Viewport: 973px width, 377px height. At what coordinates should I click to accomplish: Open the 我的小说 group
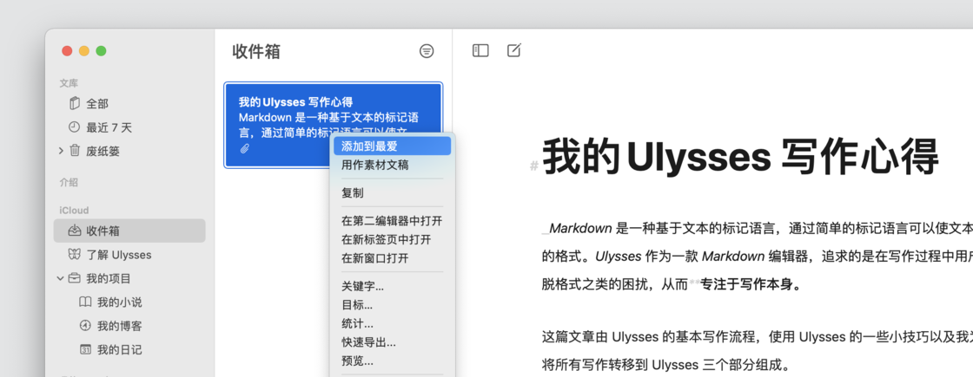(x=129, y=302)
